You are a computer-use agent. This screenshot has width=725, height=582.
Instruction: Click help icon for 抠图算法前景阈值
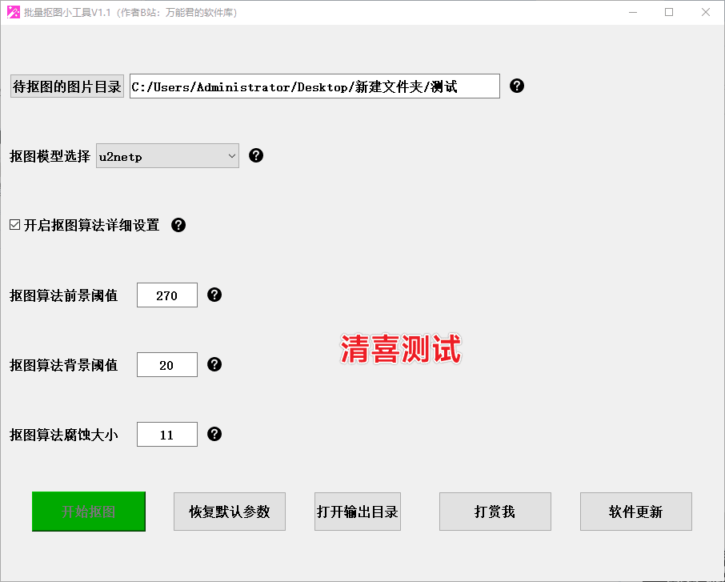(x=214, y=295)
